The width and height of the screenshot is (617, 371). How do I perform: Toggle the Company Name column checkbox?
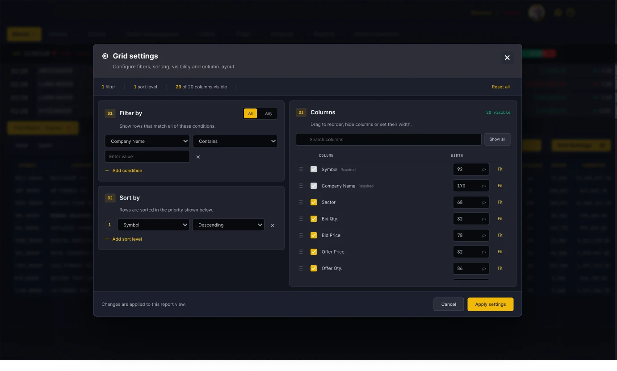click(314, 186)
